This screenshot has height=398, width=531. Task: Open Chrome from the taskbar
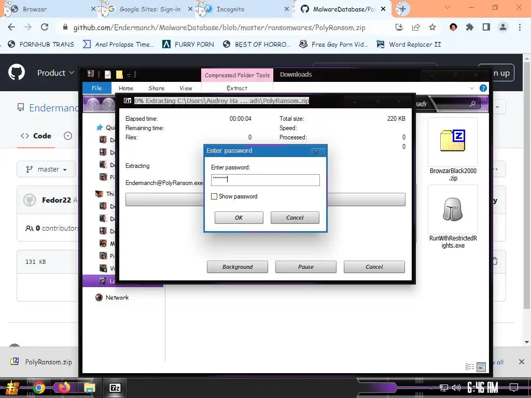(x=38, y=388)
